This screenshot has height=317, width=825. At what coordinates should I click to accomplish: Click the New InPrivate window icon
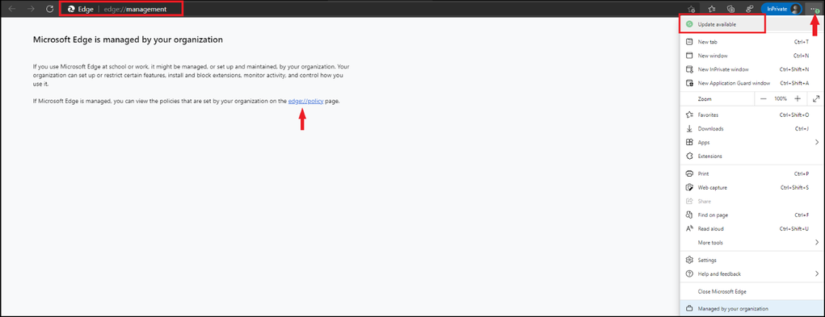tap(689, 69)
